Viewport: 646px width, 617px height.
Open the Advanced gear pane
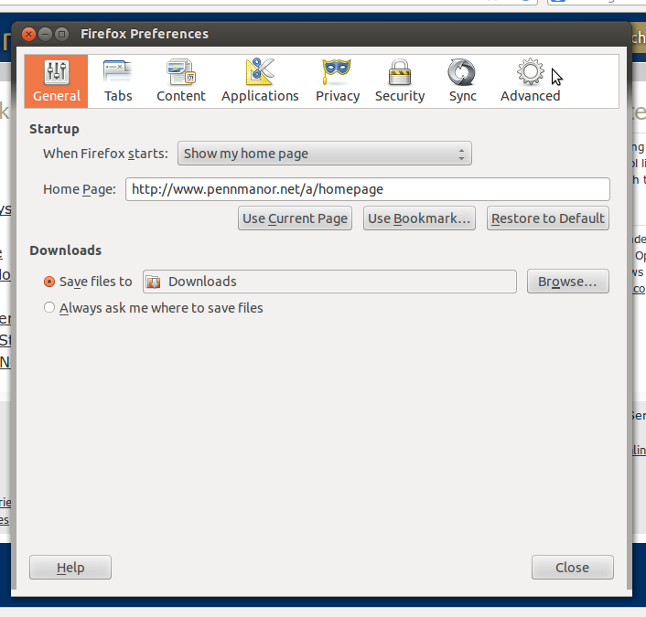click(530, 81)
